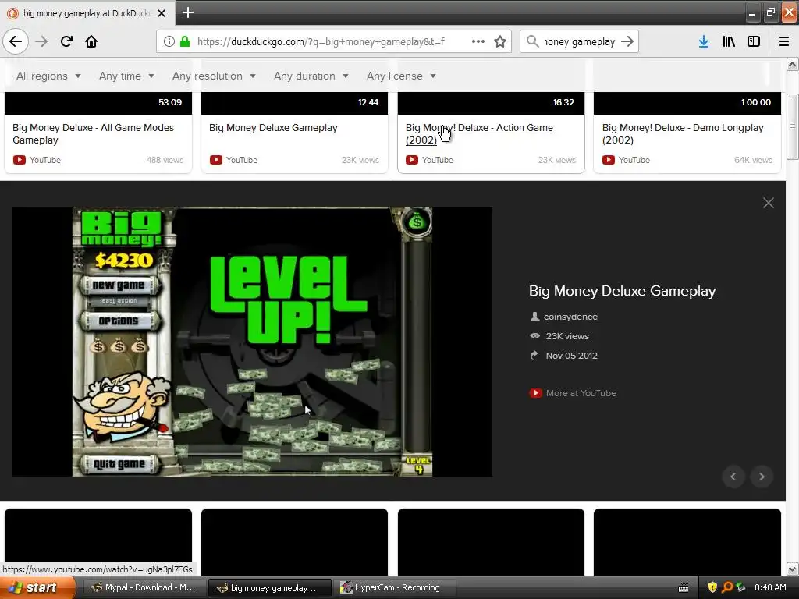Image resolution: width=799 pixels, height=599 pixels.
Task: Click the 'Big Money Deluxe Gameplay' heading in detail panel
Action: coord(622,290)
